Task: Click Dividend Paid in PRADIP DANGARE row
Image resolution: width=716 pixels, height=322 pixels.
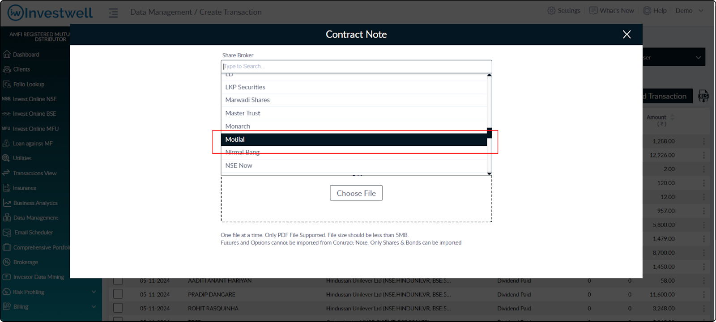Action: pyautogui.click(x=514, y=295)
